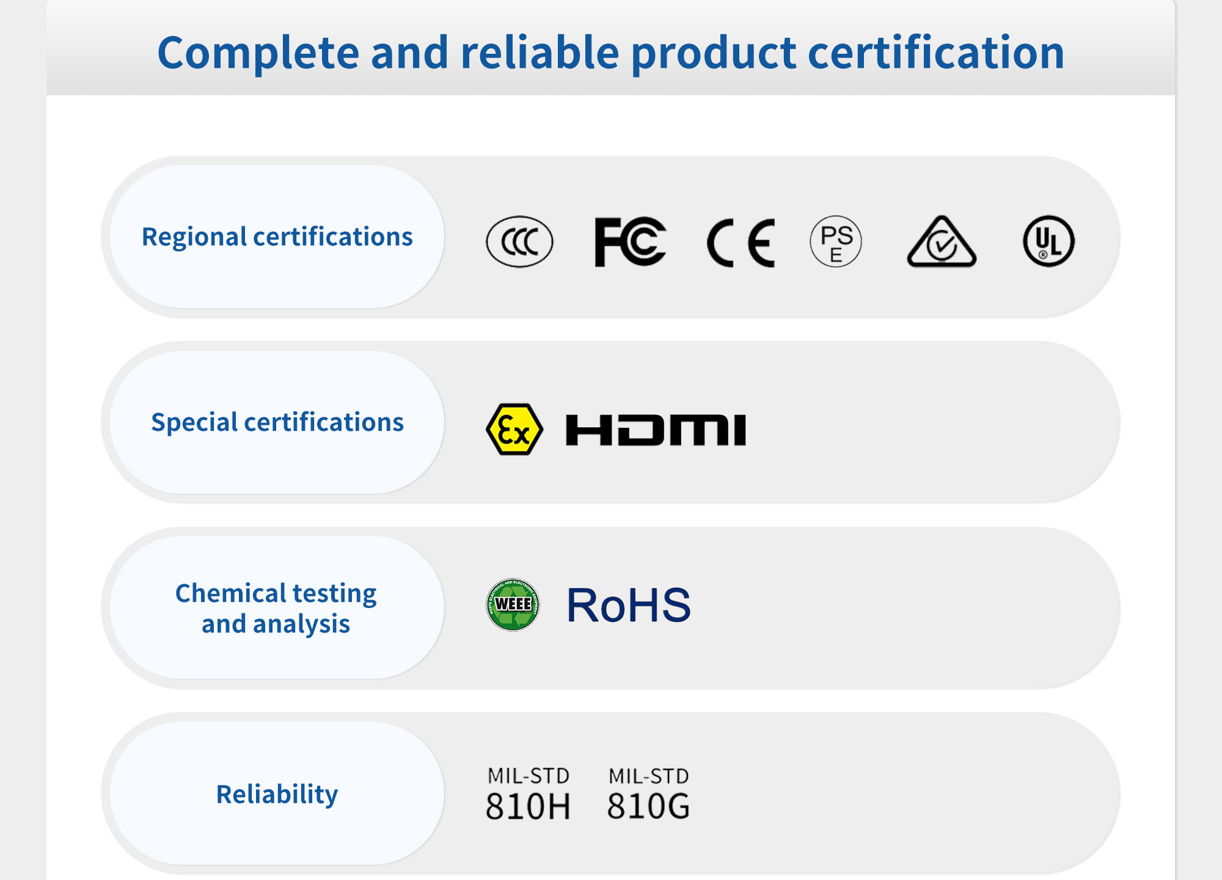Click the word 'Complete' in heading
Image resolution: width=1222 pixels, height=880 pixels.
258,53
